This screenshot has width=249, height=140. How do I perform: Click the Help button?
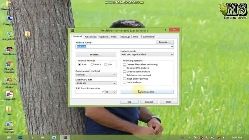tap(168, 102)
